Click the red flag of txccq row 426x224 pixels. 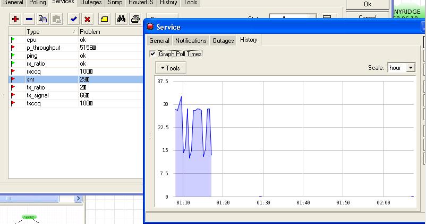coord(13,103)
